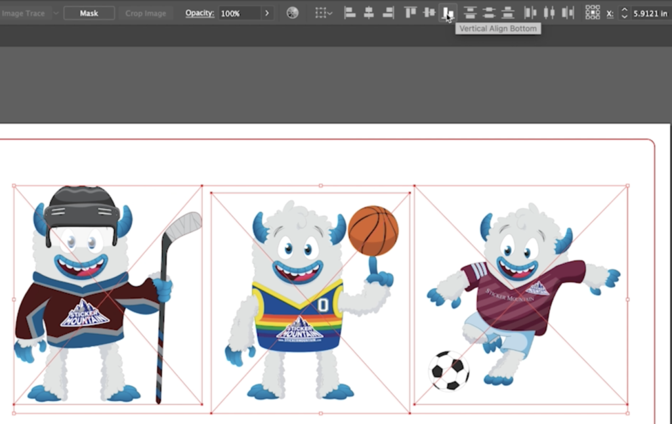Open the Align To dropdown
672x424 pixels.
[x=324, y=13]
